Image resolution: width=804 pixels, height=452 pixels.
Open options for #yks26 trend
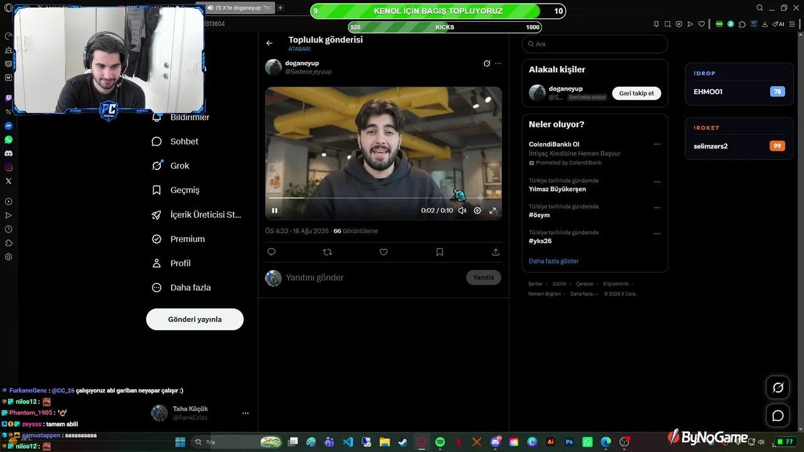coord(657,234)
